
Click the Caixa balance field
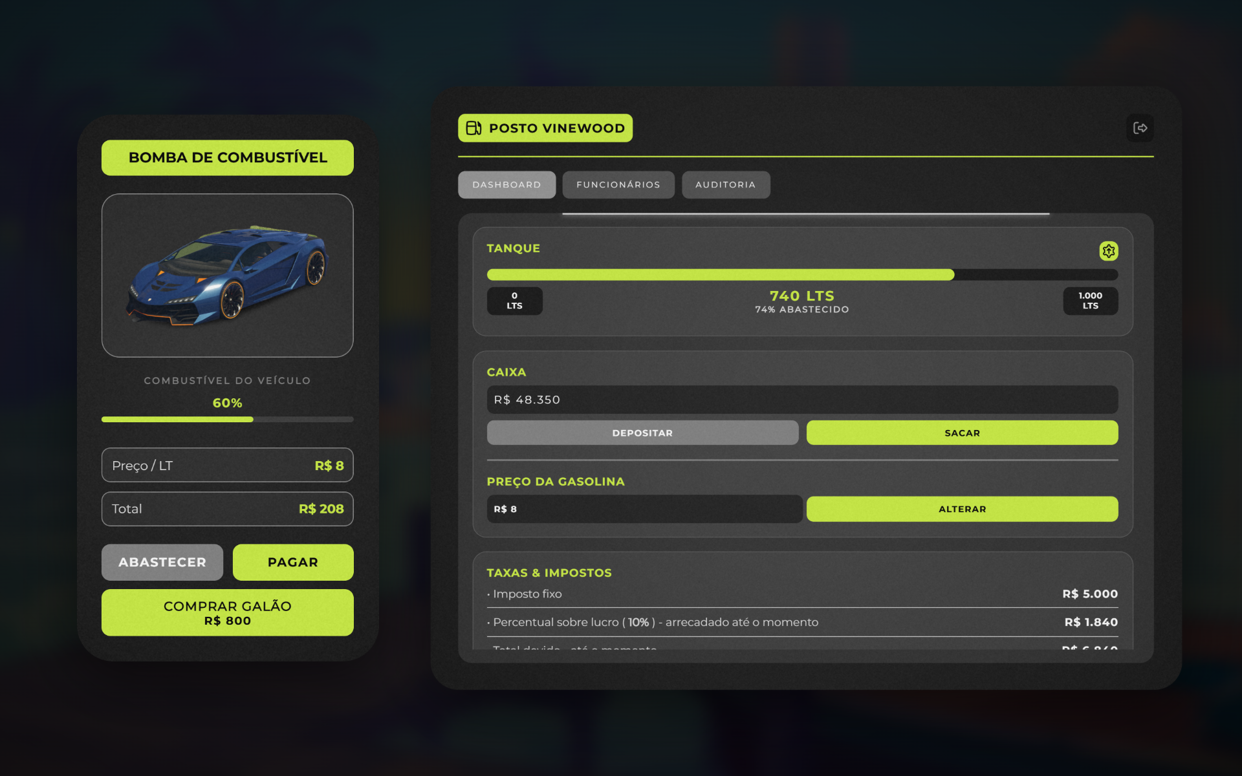click(802, 400)
